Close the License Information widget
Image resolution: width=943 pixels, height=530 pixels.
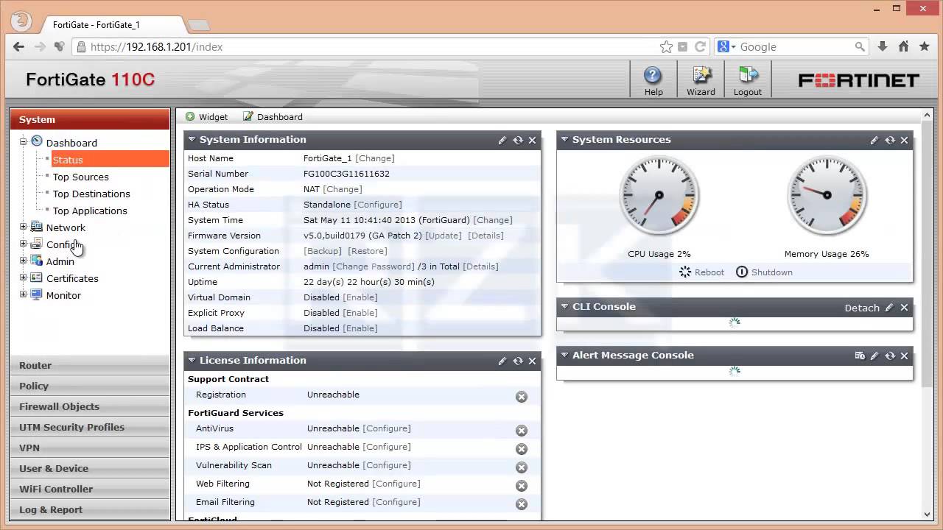pos(533,361)
